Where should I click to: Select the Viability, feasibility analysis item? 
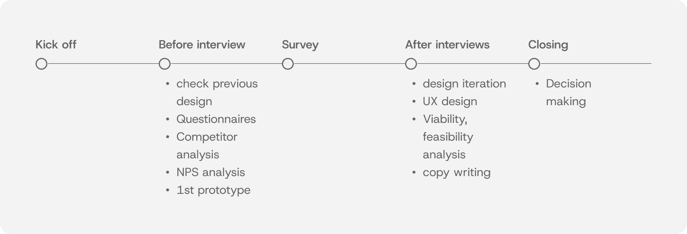443,137
